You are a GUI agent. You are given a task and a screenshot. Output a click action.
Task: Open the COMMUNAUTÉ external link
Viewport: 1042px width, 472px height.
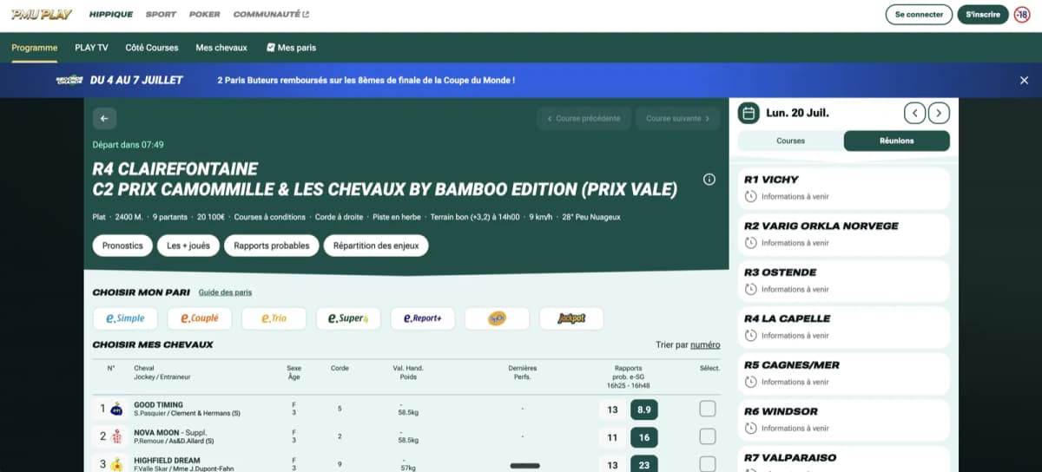[271, 15]
